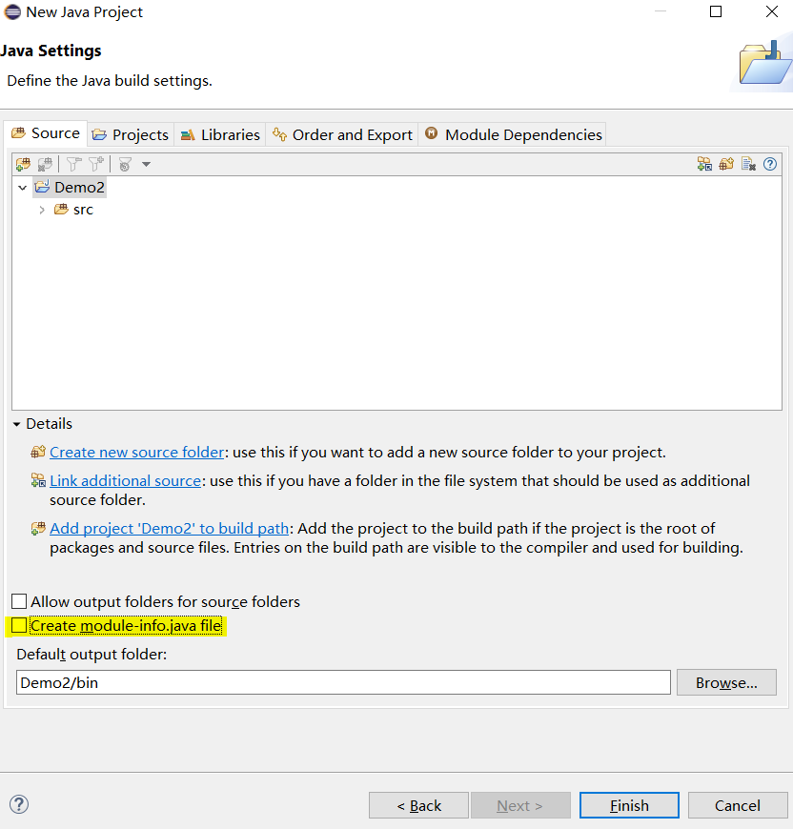The image size is (793, 829).
Task: Click the icon beside Create new source folder
Action: pyautogui.click(x=38, y=452)
